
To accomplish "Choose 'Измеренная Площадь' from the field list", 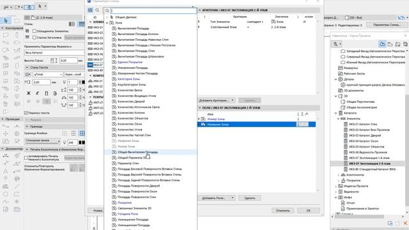I will 132,68.
